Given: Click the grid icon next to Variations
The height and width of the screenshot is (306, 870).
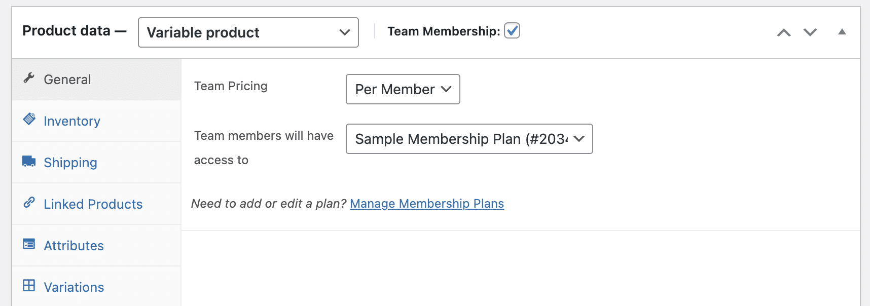Looking at the screenshot, I should [x=30, y=286].
